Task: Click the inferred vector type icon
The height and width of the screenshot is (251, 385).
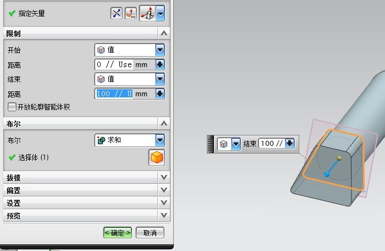Action: [x=147, y=14]
